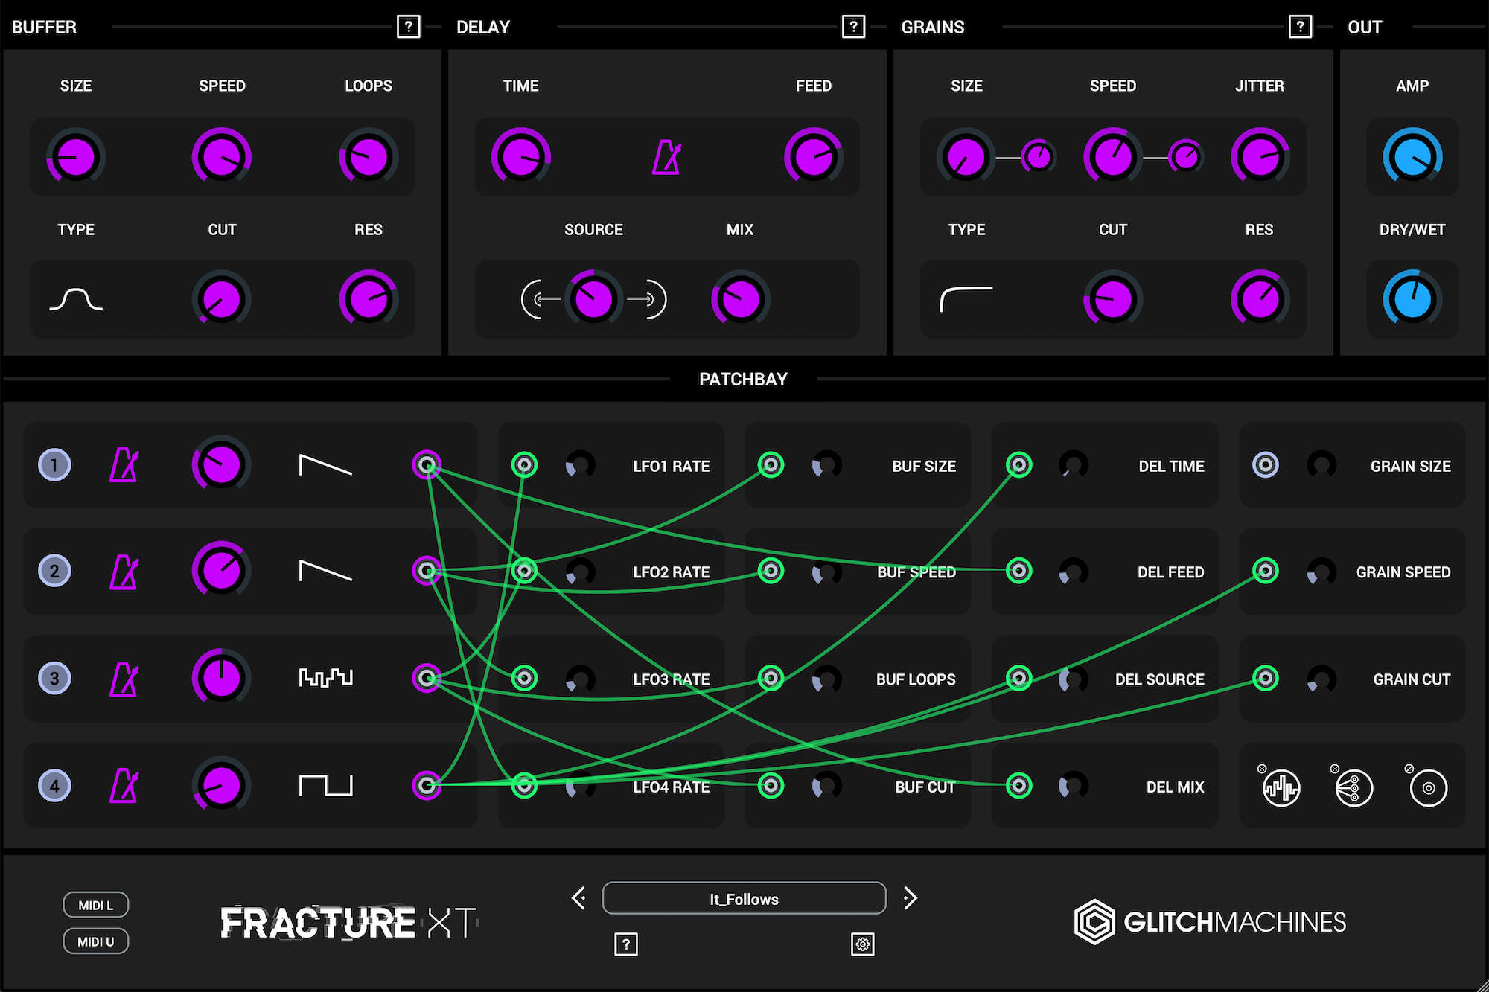
Task: Toggle LFO 1 tempo sync metronome
Action: [124, 465]
